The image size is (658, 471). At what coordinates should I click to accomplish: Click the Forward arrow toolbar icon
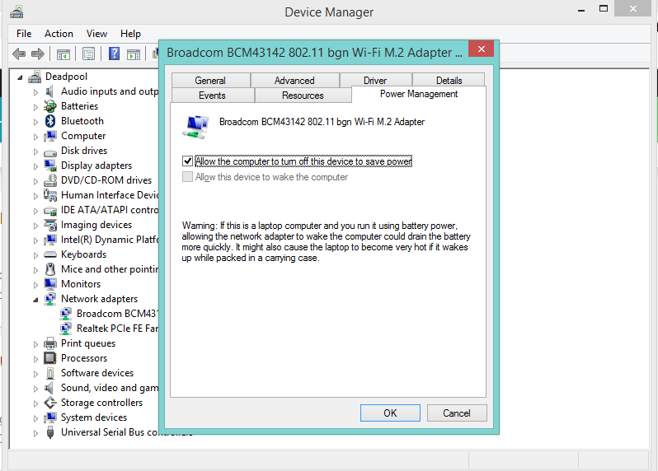[x=38, y=54]
